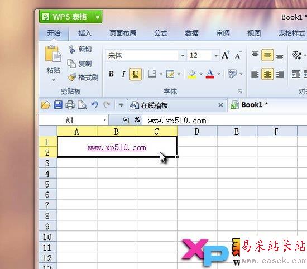
Task: Toggle middle vertical alignment
Action: click(267, 55)
